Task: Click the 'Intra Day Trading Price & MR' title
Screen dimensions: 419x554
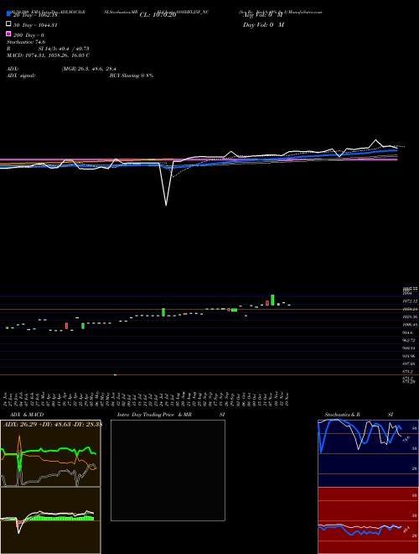Action: click(154, 415)
